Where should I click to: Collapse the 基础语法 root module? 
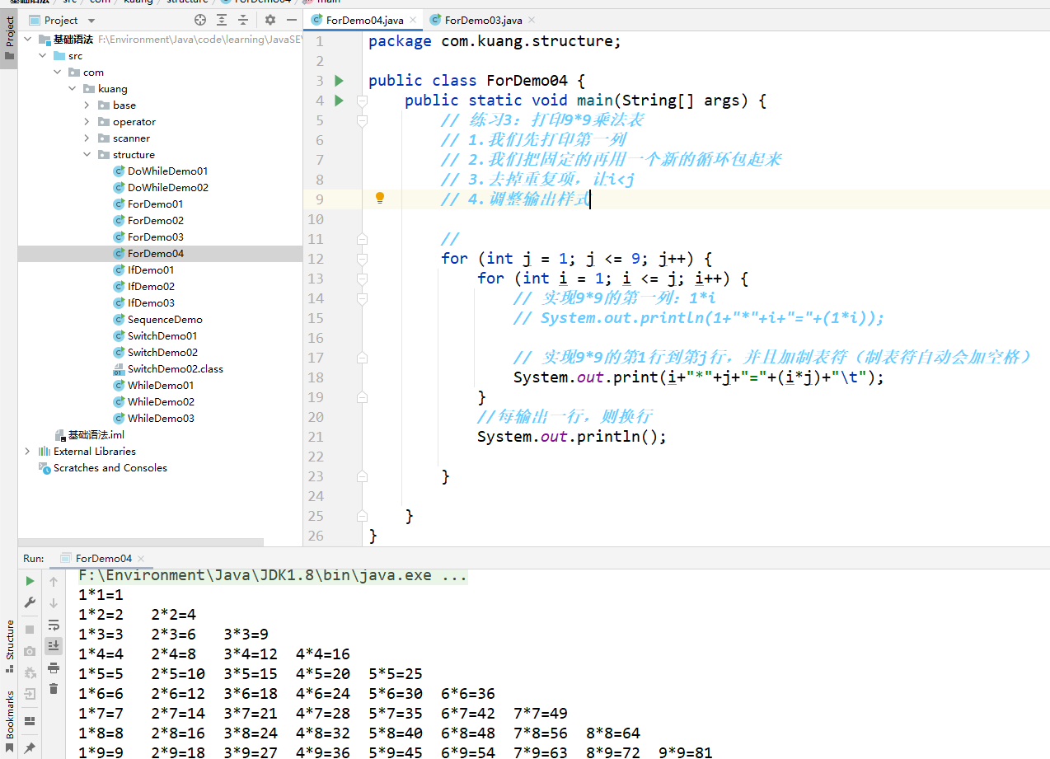27,40
